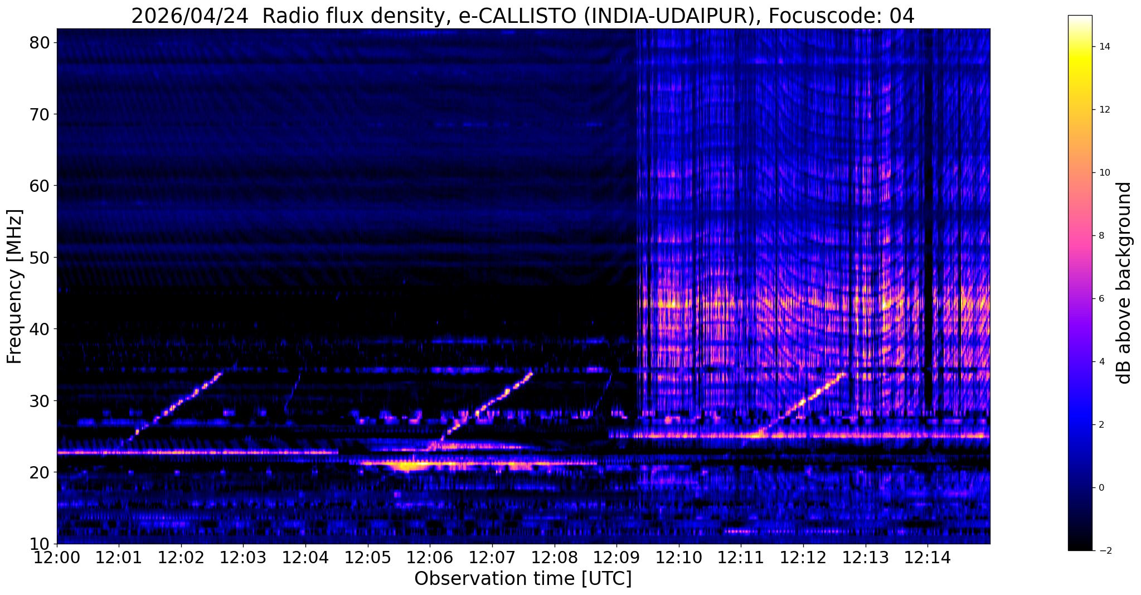Click the 'dB above background' colorbar label
1141x595 pixels.
[1124, 283]
